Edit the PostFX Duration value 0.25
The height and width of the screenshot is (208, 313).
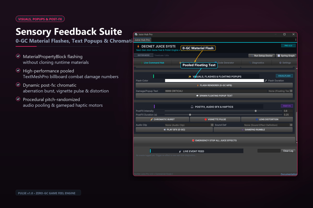click(288, 115)
